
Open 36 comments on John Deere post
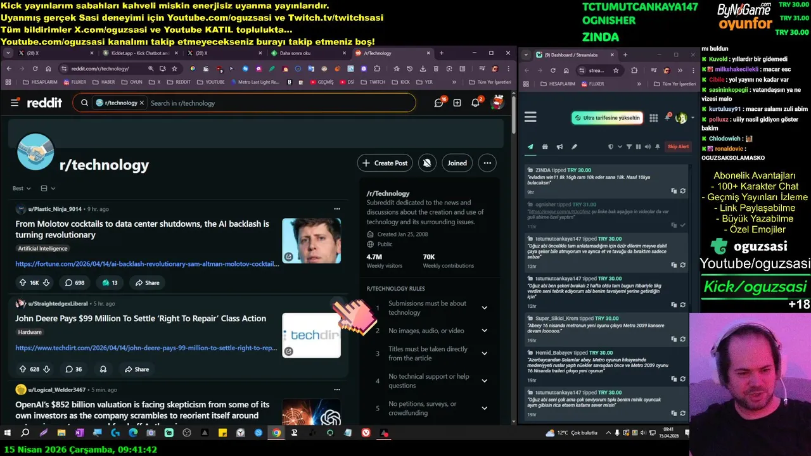[74, 369]
